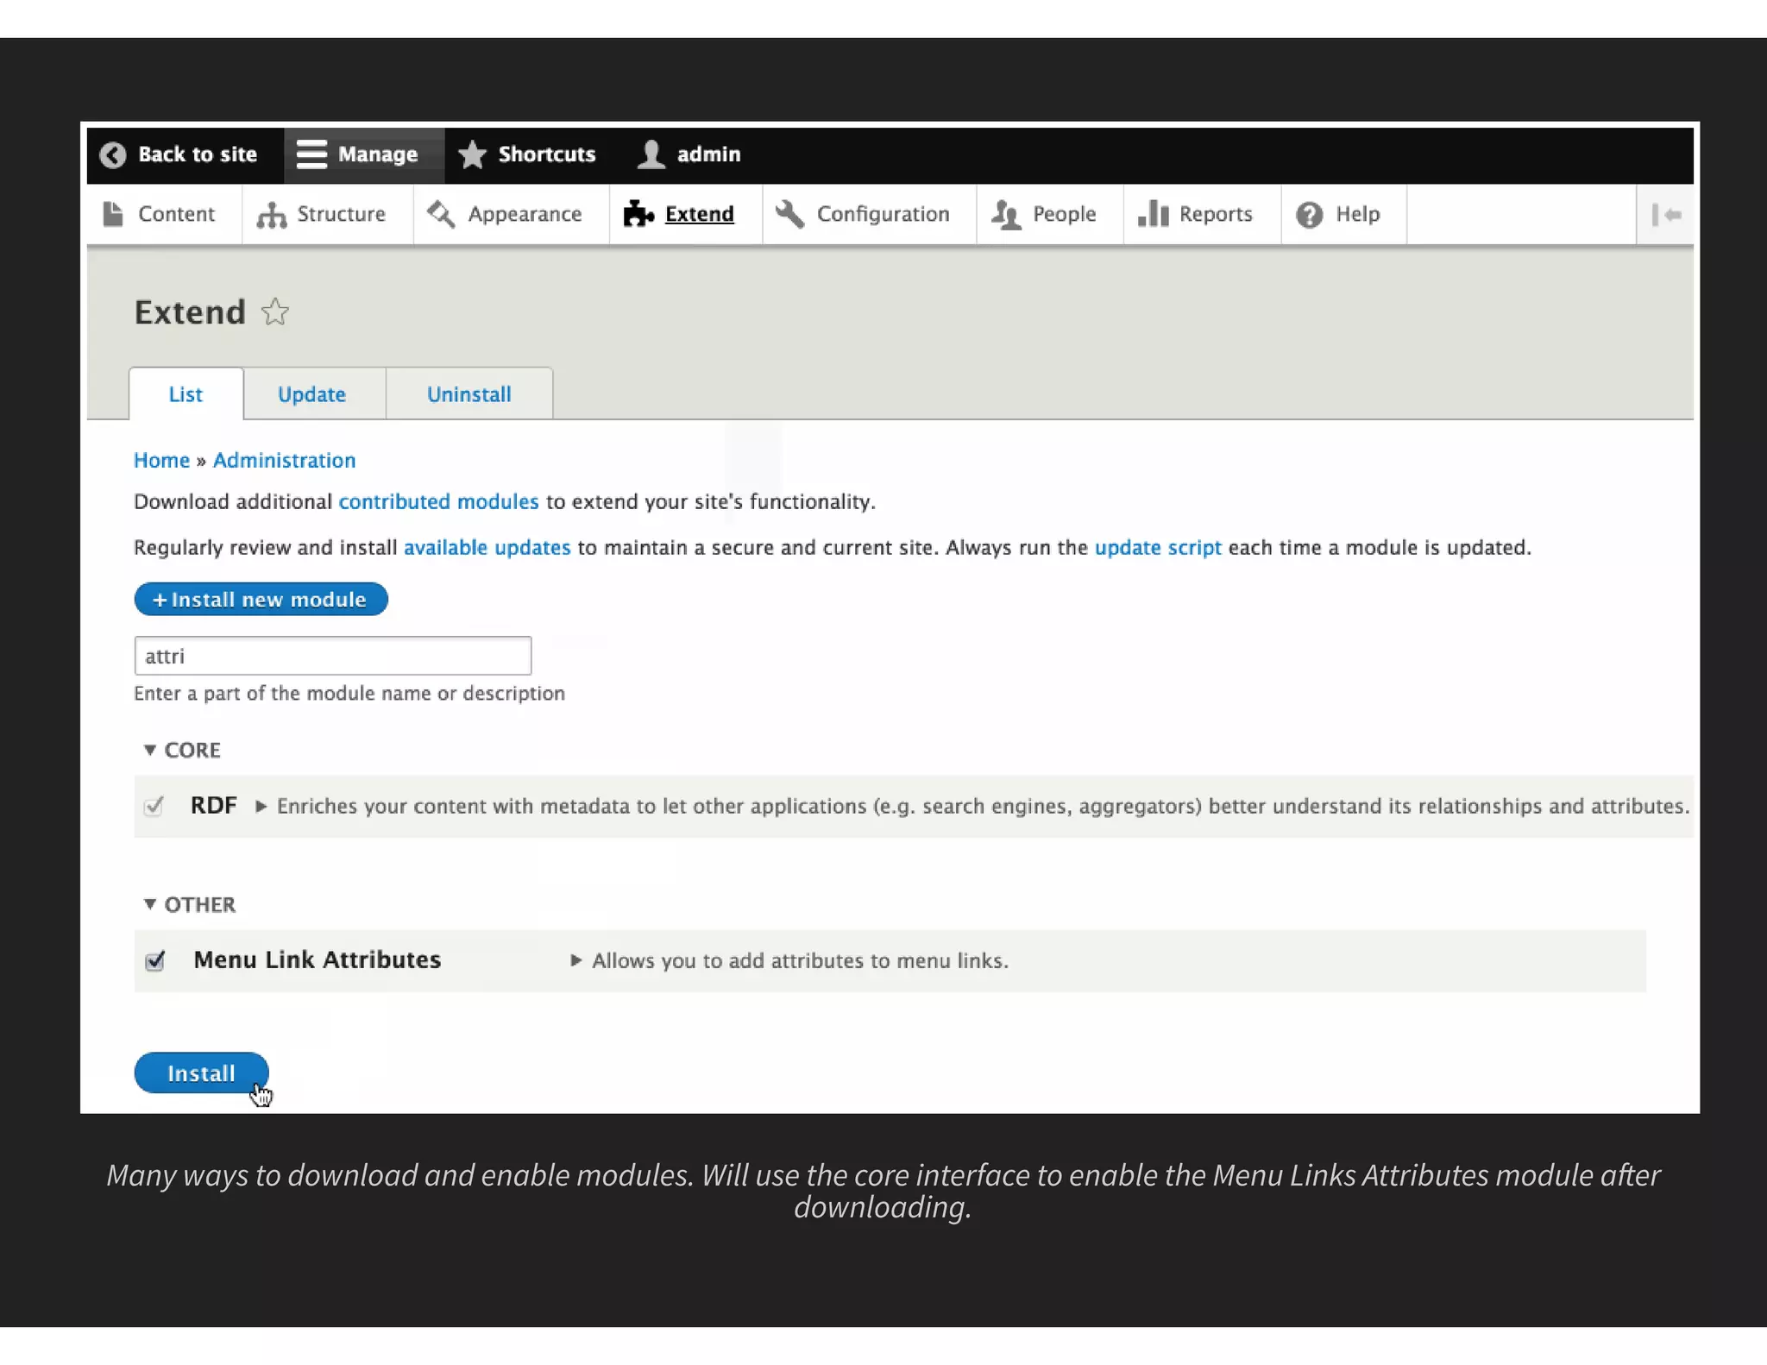The image size is (1767, 1365).
Task: Click the admin username label
Action: 708,154
